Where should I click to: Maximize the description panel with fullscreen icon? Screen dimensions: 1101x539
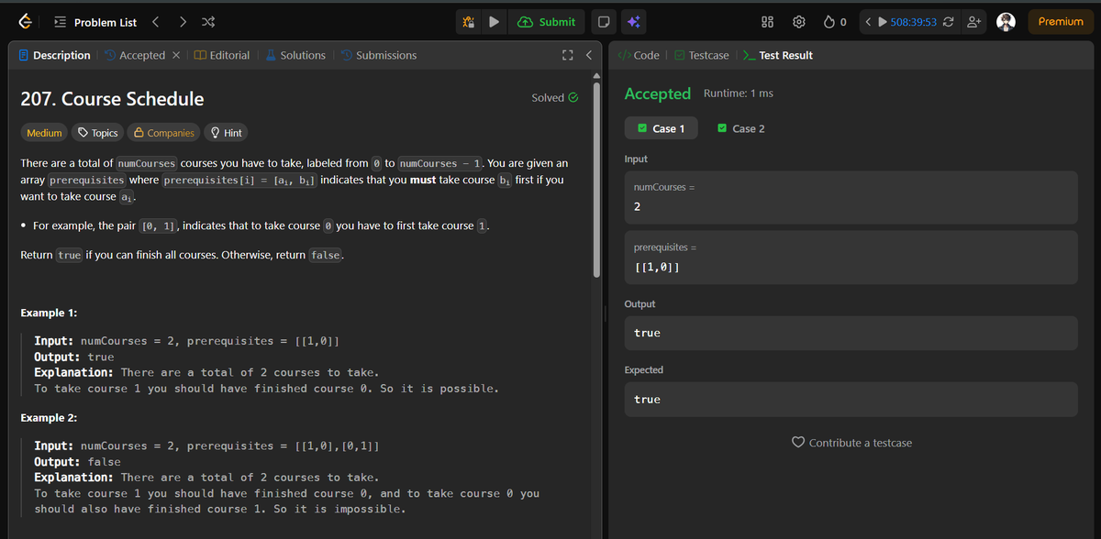[x=567, y=56]
